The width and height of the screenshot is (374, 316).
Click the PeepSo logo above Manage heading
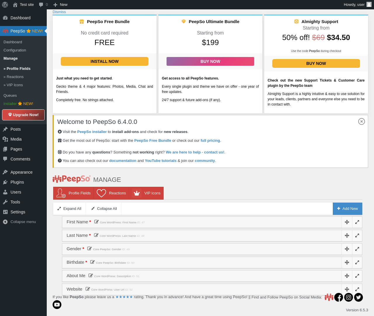pyautogui.click(x=72, y=179)
